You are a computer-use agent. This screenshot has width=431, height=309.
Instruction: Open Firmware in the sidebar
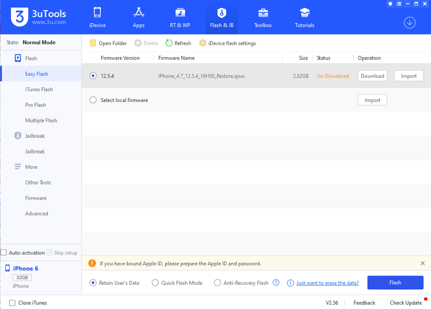coord(36,198)
